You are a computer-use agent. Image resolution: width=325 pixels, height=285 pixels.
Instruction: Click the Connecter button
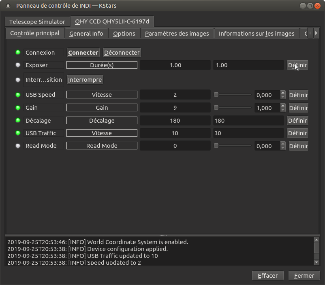point(83,53)
